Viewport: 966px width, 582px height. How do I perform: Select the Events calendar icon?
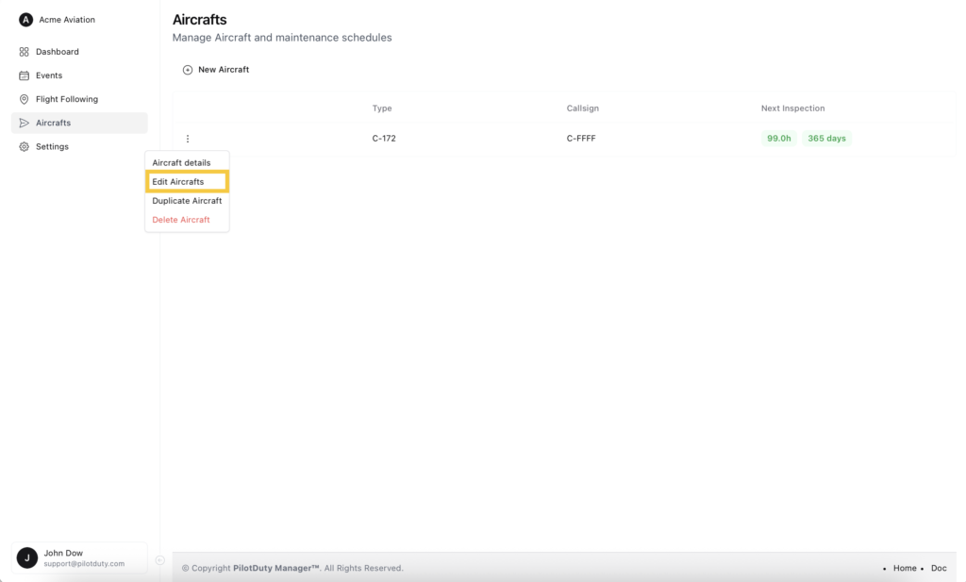(x=25, y=75)
